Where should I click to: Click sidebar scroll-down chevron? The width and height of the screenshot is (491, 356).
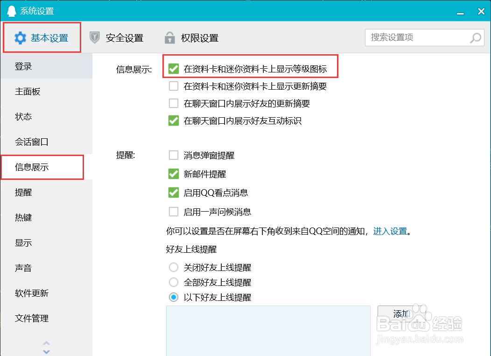click(46, 352)
